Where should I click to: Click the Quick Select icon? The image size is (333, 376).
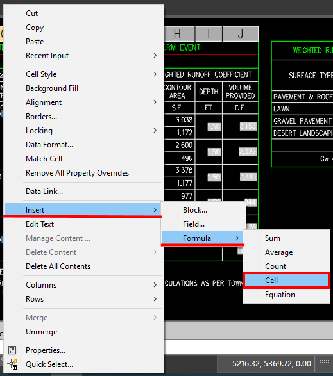tap(12, 364)
